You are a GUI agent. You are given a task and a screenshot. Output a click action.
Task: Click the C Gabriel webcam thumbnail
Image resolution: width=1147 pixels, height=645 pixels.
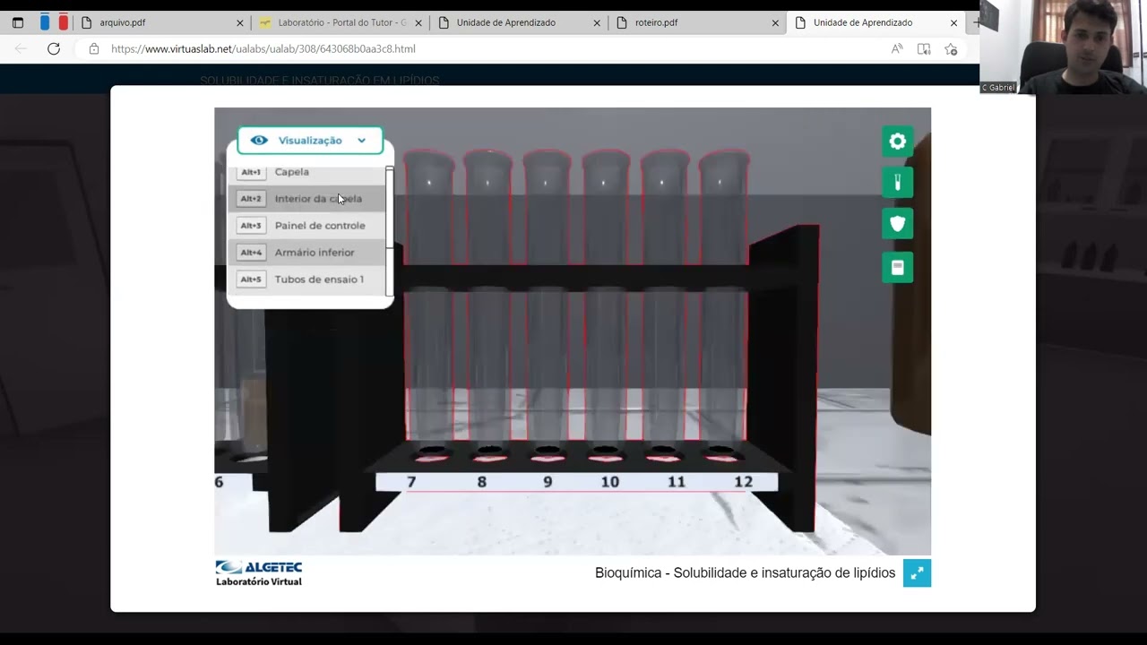[1063, 47]
